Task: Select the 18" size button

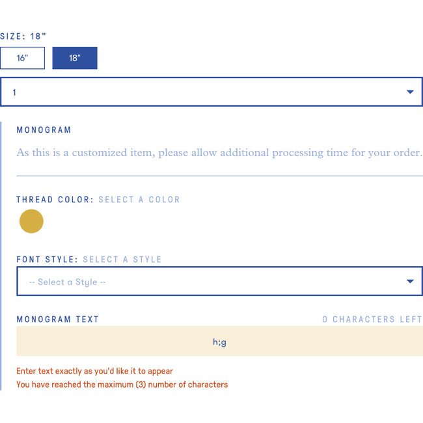Action: (75, 58)
